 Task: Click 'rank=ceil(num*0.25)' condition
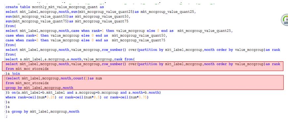click(37, 97)
